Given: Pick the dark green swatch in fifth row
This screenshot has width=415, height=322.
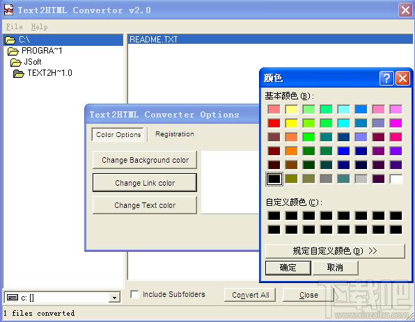Looking at the screenshot, I should [x=309, y=165].
